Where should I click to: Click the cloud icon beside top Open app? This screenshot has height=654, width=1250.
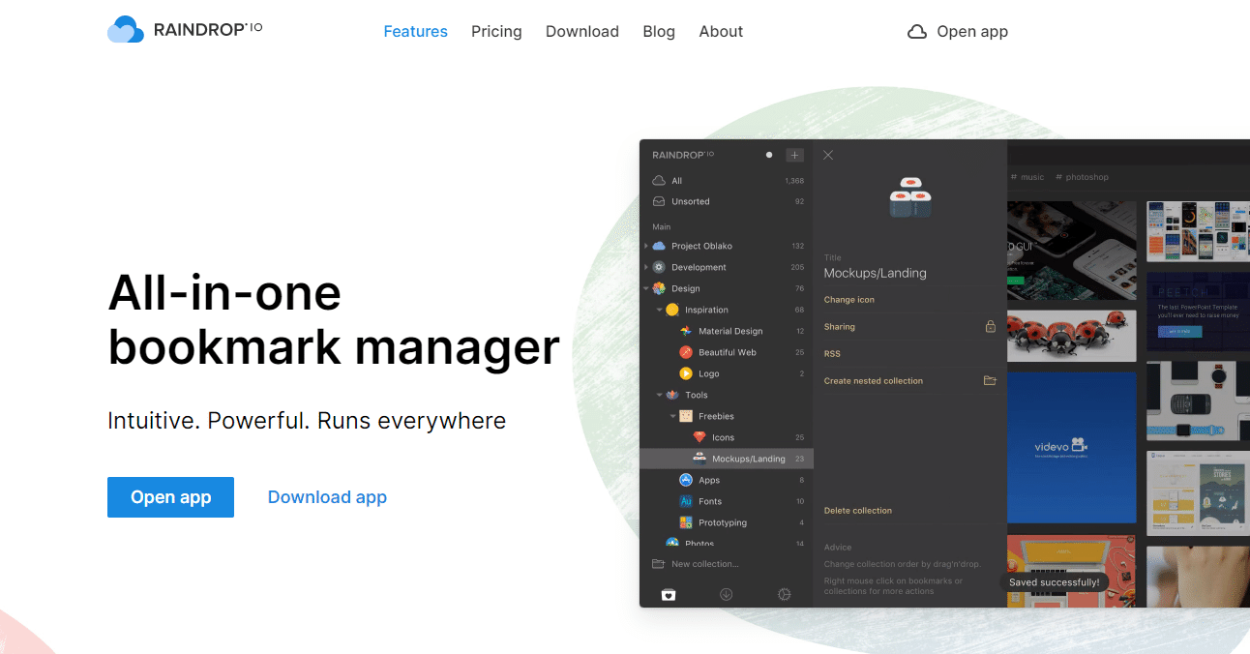(x=917, y=32)
